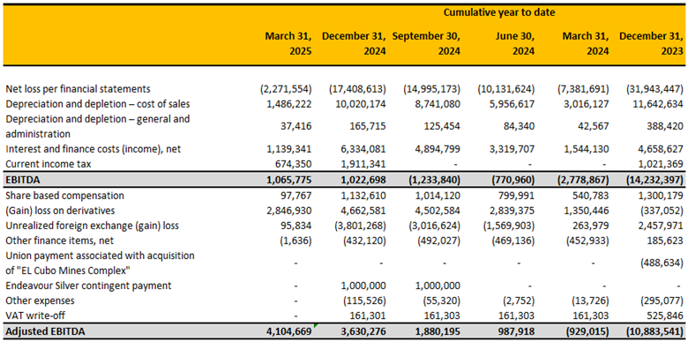The image size is (688, 342).
Task: Click Unrealized foreign exchange (gain) loss label
Action: (86, 226)
